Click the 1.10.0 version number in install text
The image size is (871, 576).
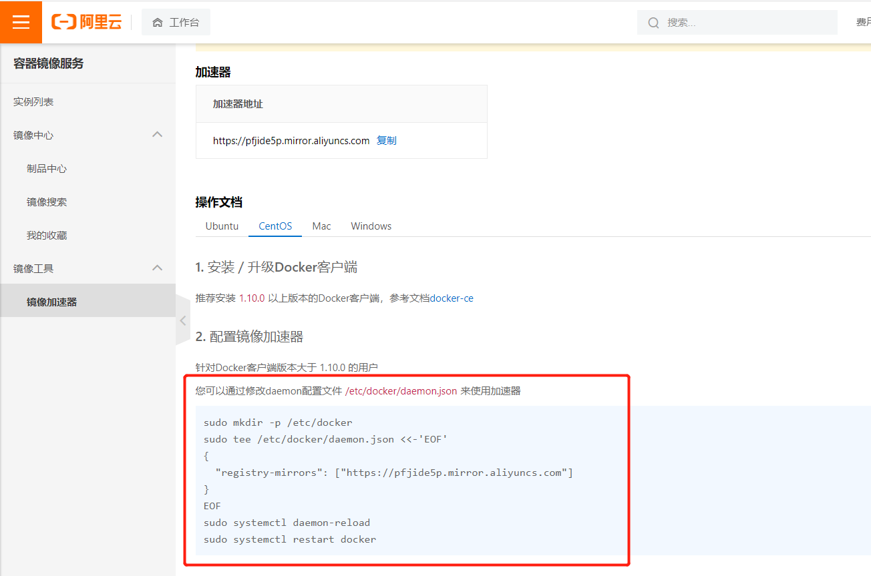(252, 298)
